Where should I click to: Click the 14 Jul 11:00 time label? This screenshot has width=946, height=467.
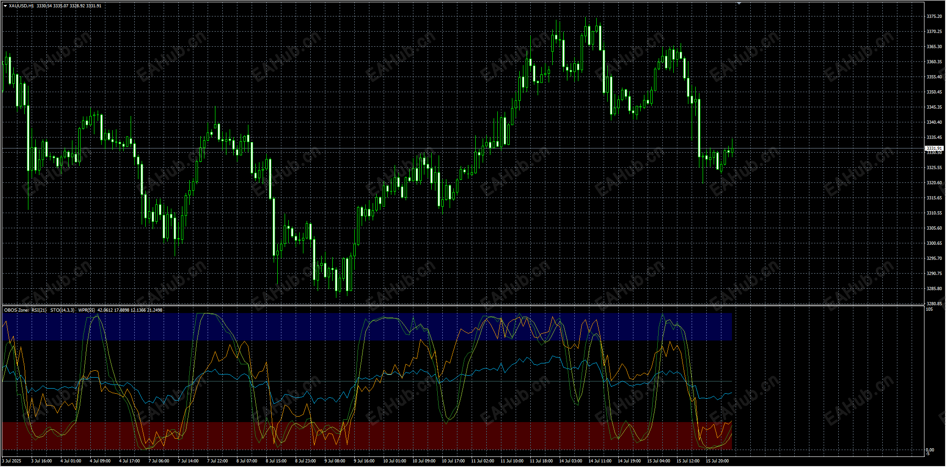[600, 461]
